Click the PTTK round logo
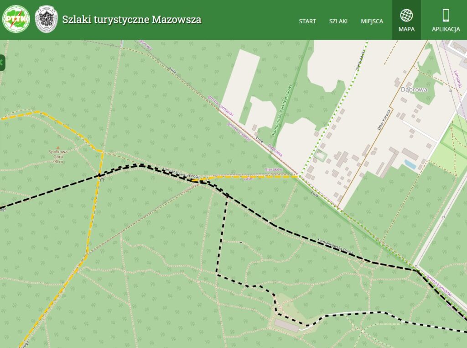The image size is (467, 348). tap(16, 20)
